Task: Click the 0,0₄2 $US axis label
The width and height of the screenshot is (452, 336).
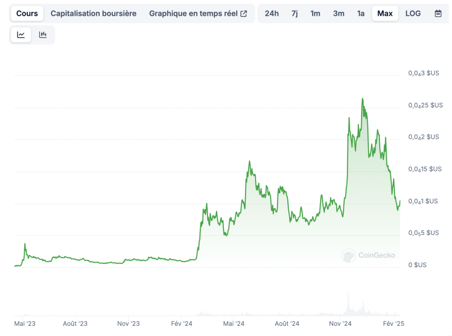Action: [x=424, y=137]
